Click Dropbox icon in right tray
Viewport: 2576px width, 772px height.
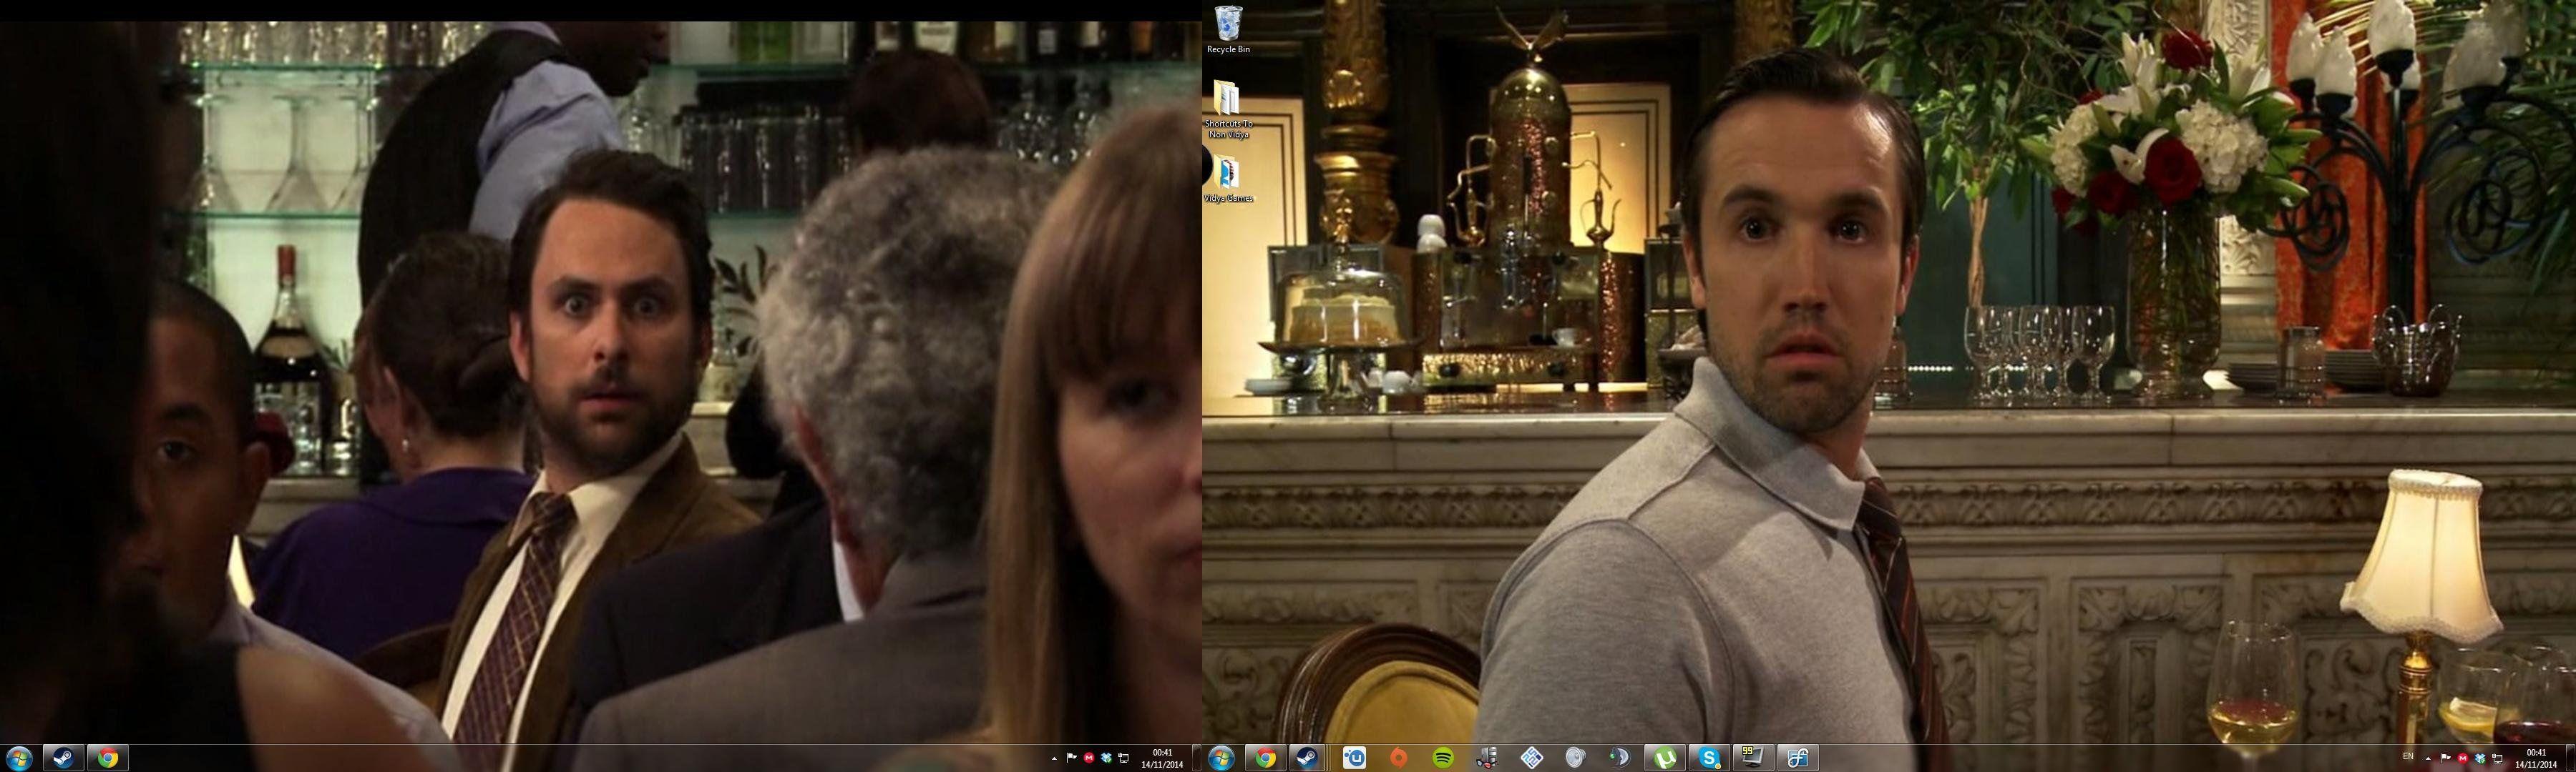(x=2481, y=759)
